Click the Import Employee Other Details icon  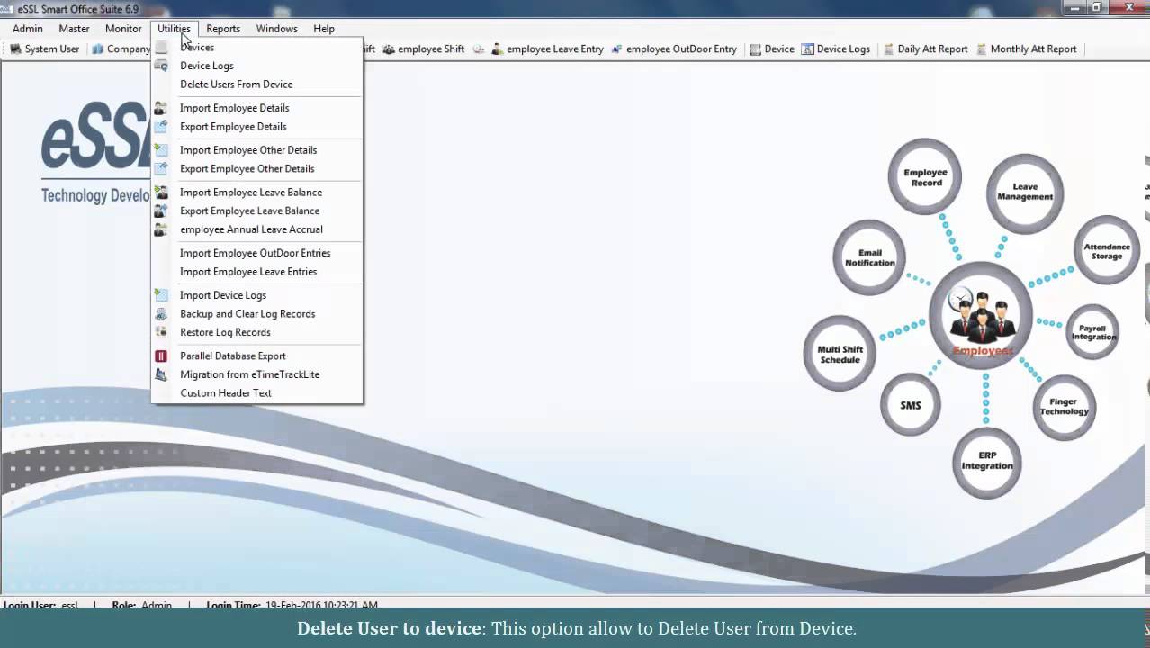click(161, 150)
